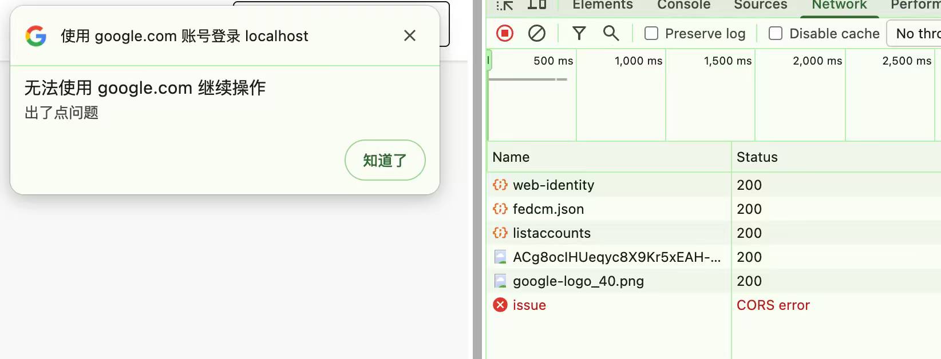Image resolution: width=941 pixels, height=359 pixels.
Task: Click the 200 status of fedcm.json
Action: coord(749,209)
